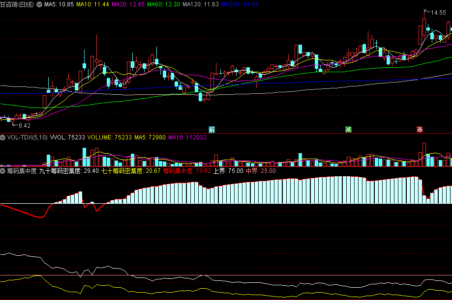Click the 甘咨询(日线) stock title
The image size is (452, 300).
pos(17,4)
